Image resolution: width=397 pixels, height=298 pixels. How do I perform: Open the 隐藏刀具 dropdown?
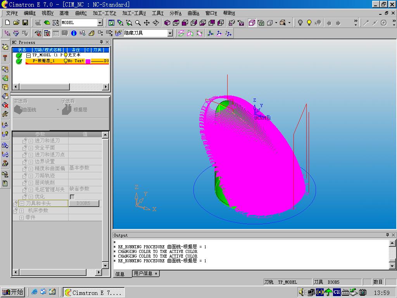tap(170, 33)
